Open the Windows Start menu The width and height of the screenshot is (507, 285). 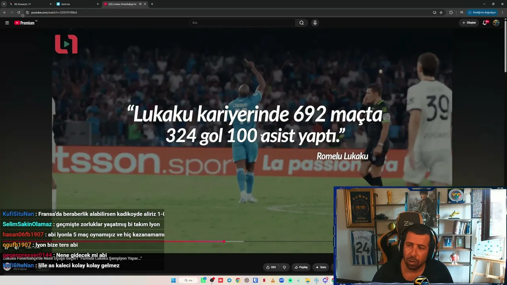pyautogui.click(x=173, y=280)
